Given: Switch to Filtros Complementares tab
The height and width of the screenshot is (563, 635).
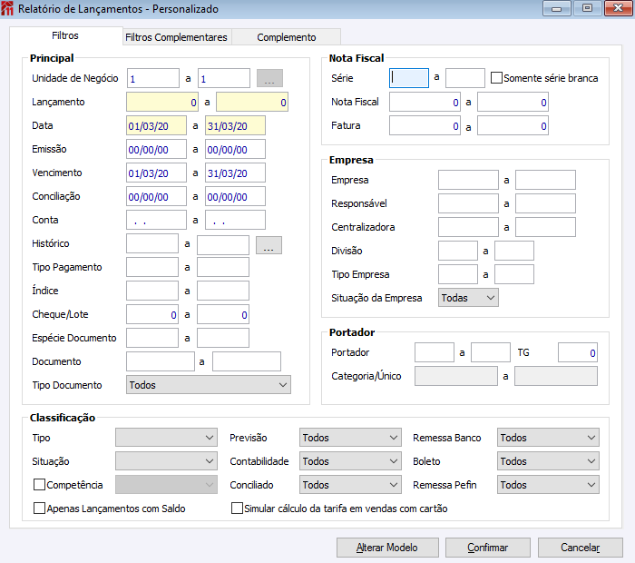Looking at the screenshot, I should (177, 37).
